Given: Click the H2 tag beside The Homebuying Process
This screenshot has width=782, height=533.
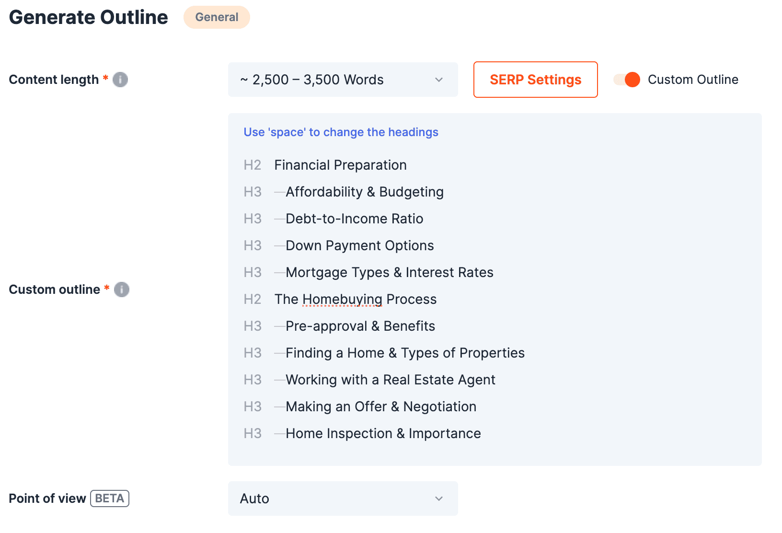Looking at the screenshot, I should (x=253, y=299).
